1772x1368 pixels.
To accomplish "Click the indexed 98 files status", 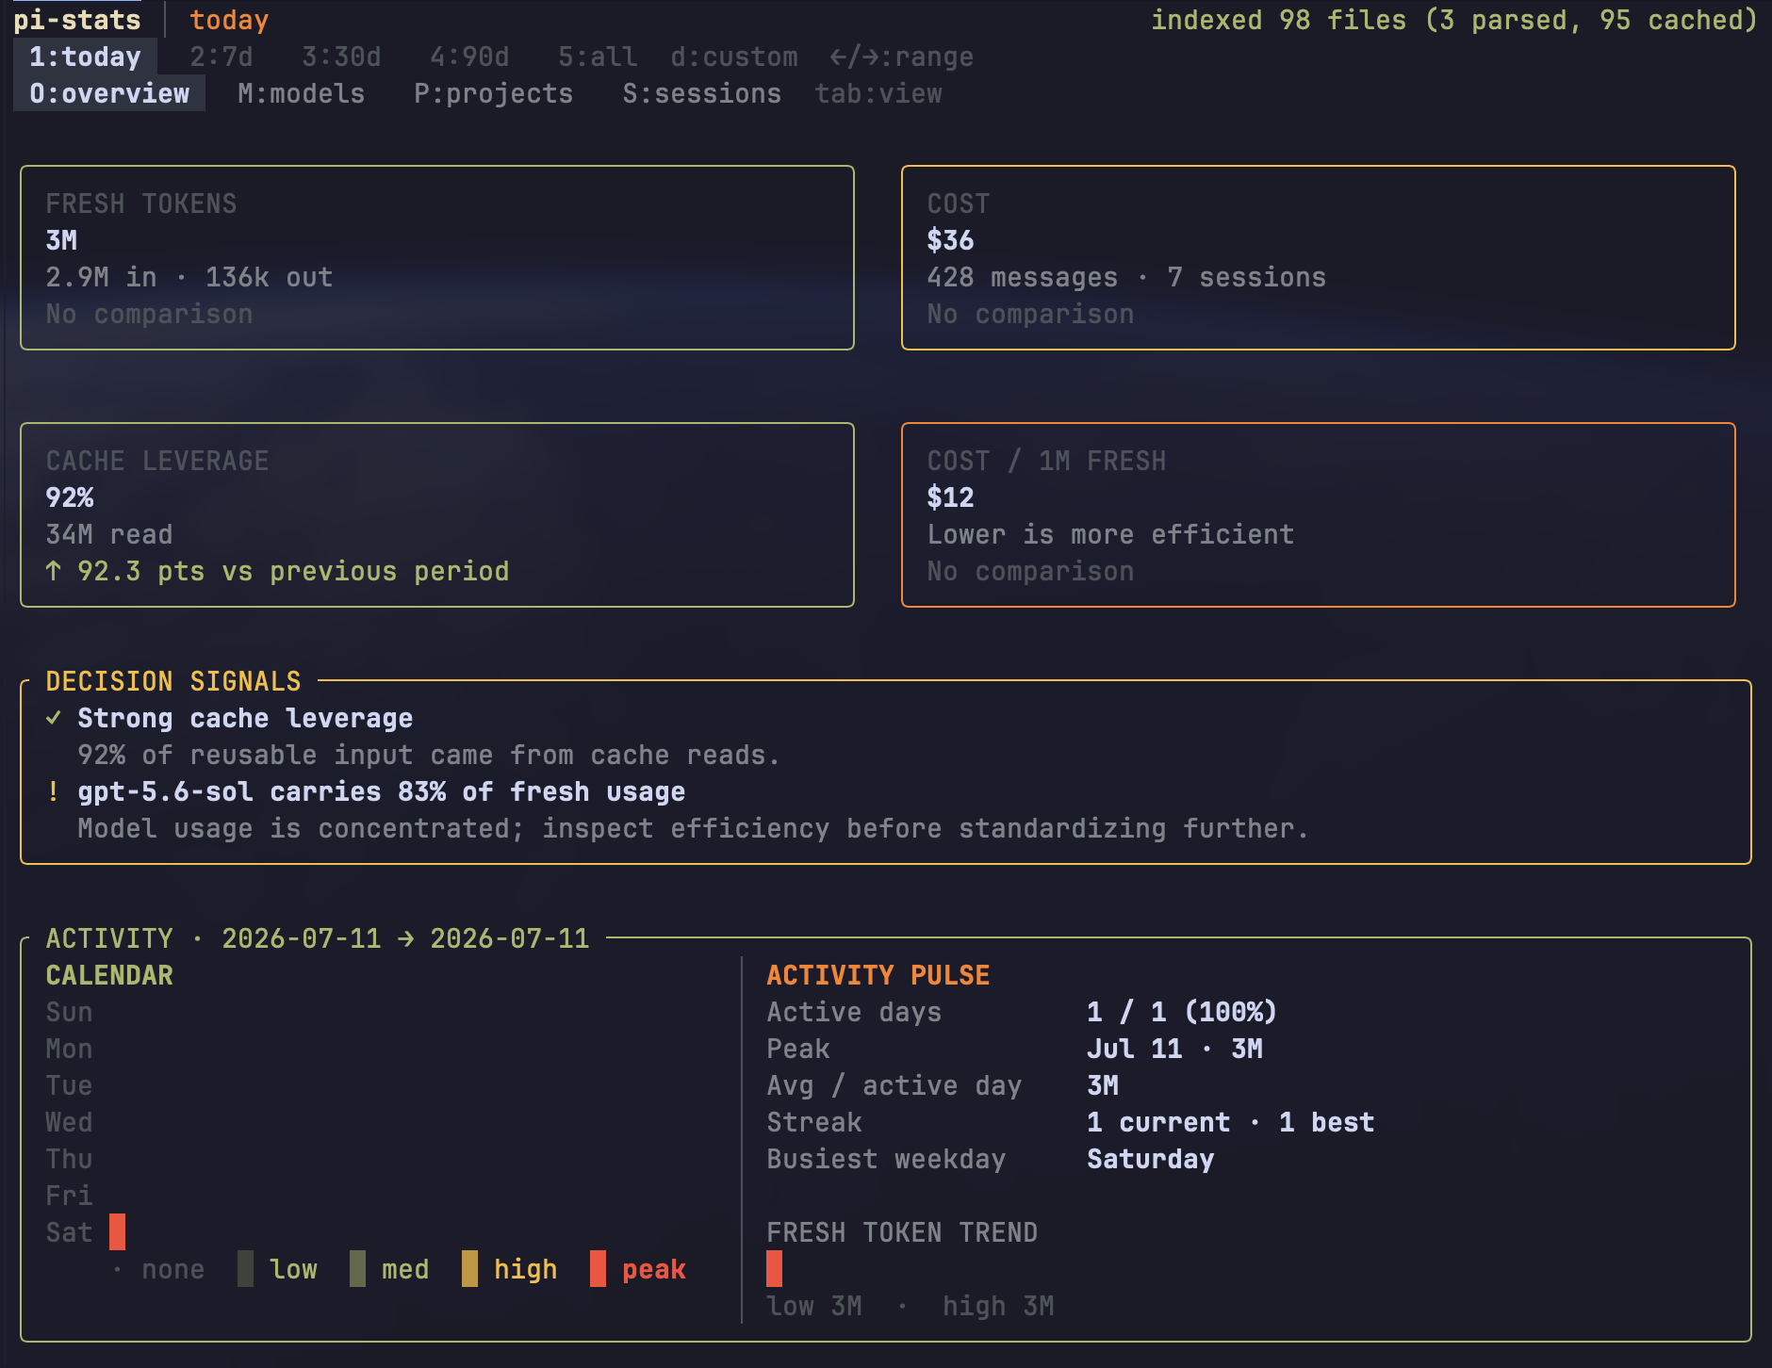I will coord(1454,20).
